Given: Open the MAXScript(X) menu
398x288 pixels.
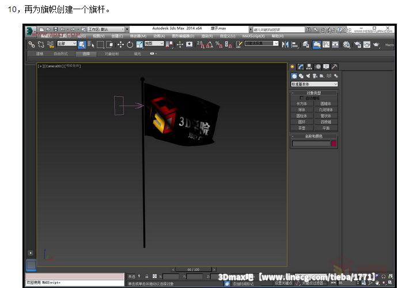Looking at the screenshot, I should [x=253, y=36].
